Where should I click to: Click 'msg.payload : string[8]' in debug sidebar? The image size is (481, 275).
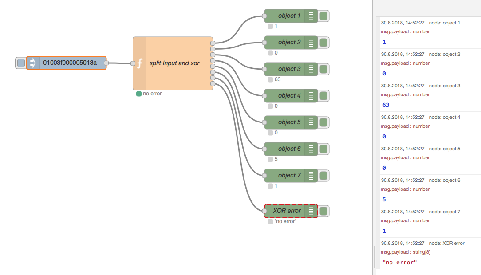click(x=406, y=252)
